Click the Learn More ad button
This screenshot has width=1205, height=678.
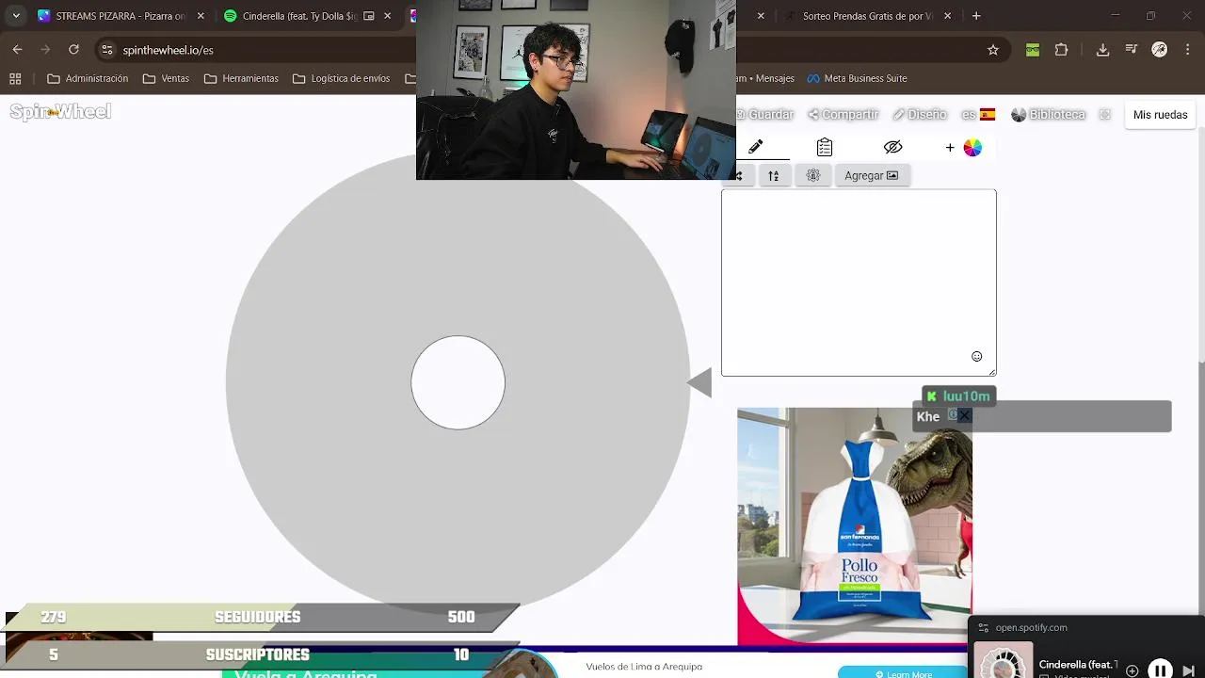pyautogui.click(x=904, y=673)
